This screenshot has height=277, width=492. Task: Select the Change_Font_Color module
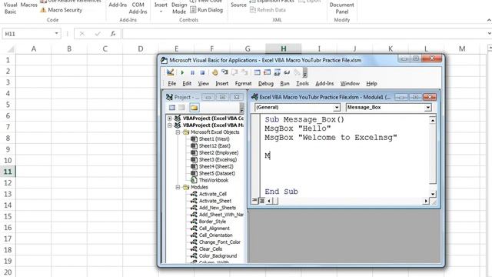pyautogui.click(x=220, y=242)
